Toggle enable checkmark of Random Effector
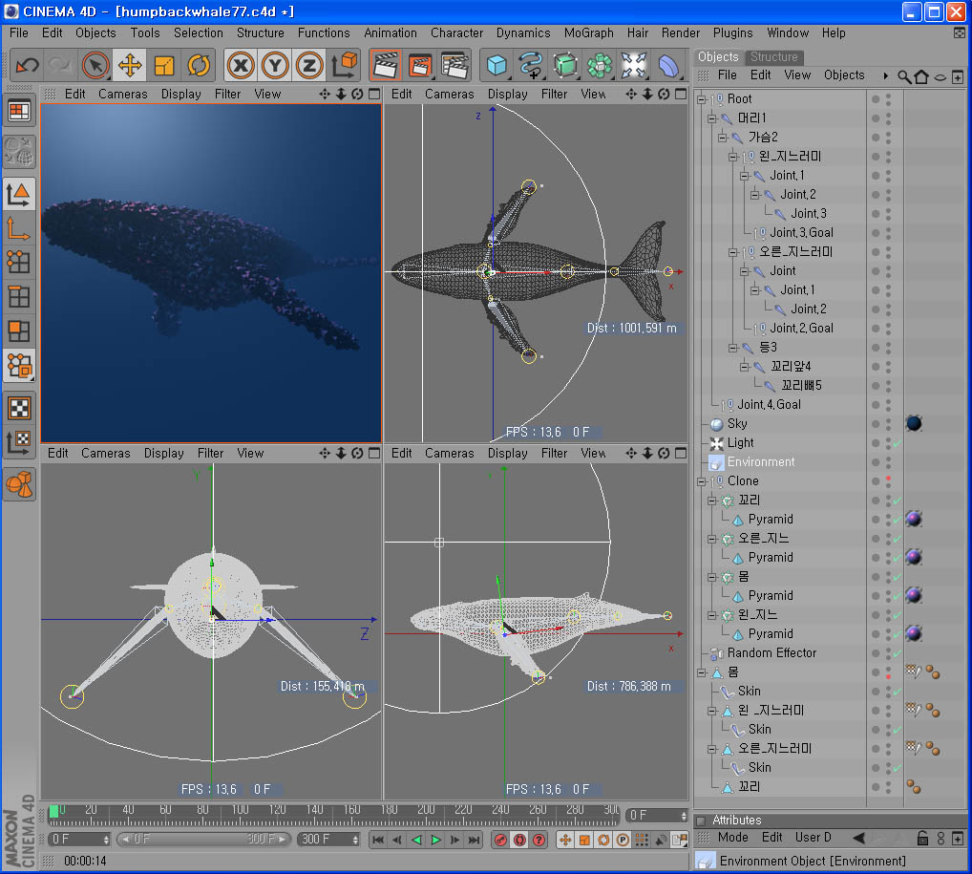This screenshot has width=972, height=874. (x=897, y=653)
